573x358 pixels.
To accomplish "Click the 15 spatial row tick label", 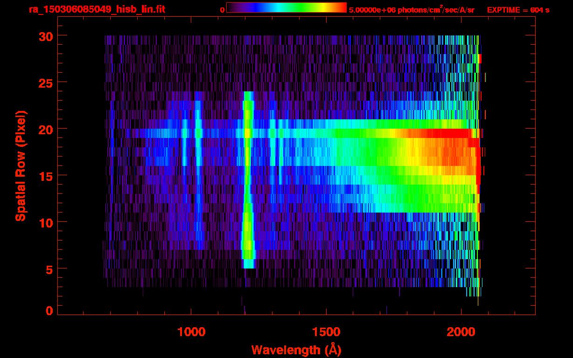I will click(45, 176).
